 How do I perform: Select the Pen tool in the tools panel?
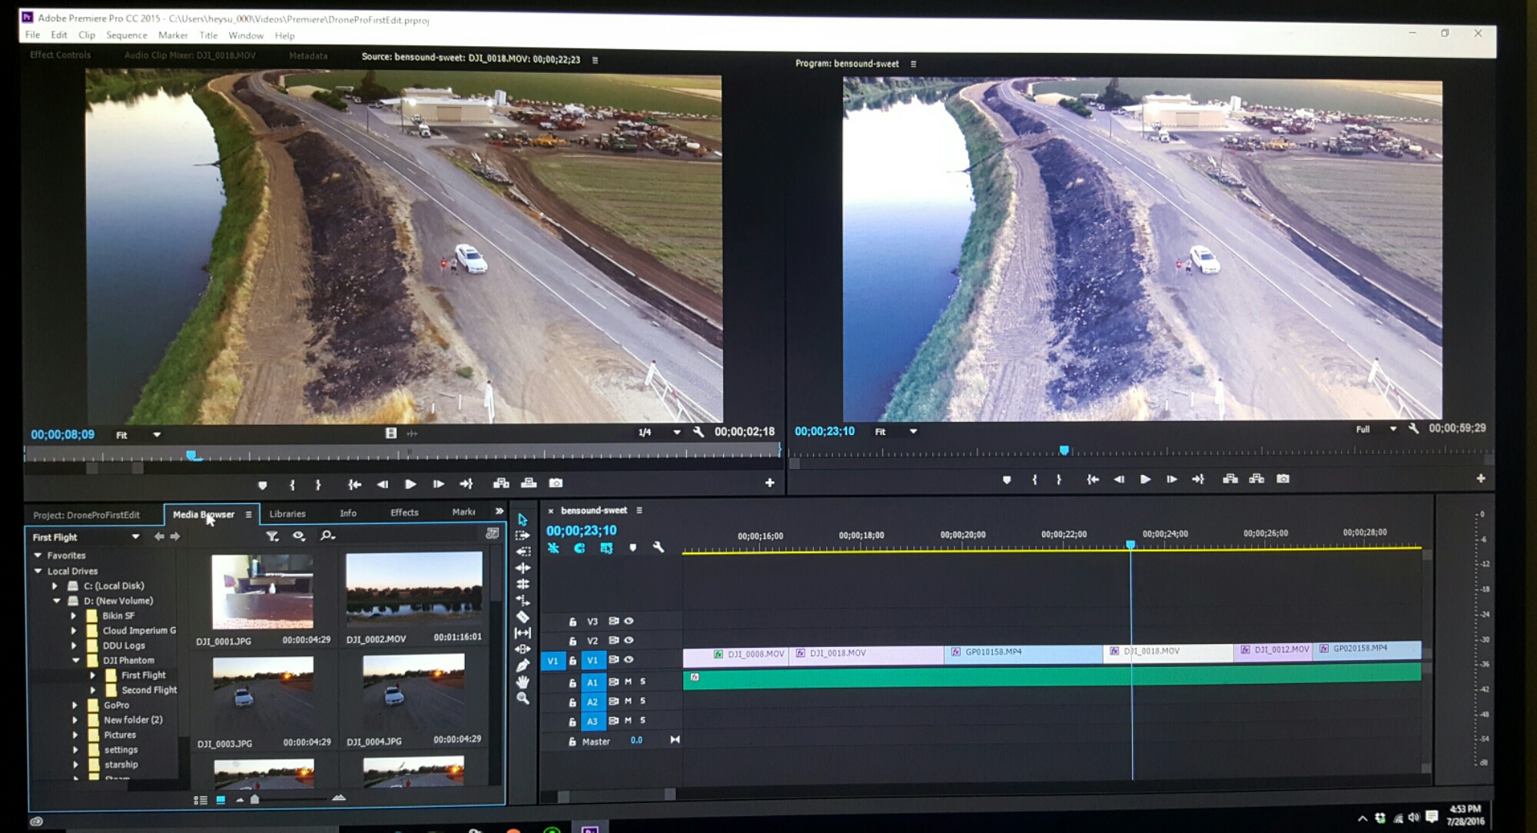(523, 665)
